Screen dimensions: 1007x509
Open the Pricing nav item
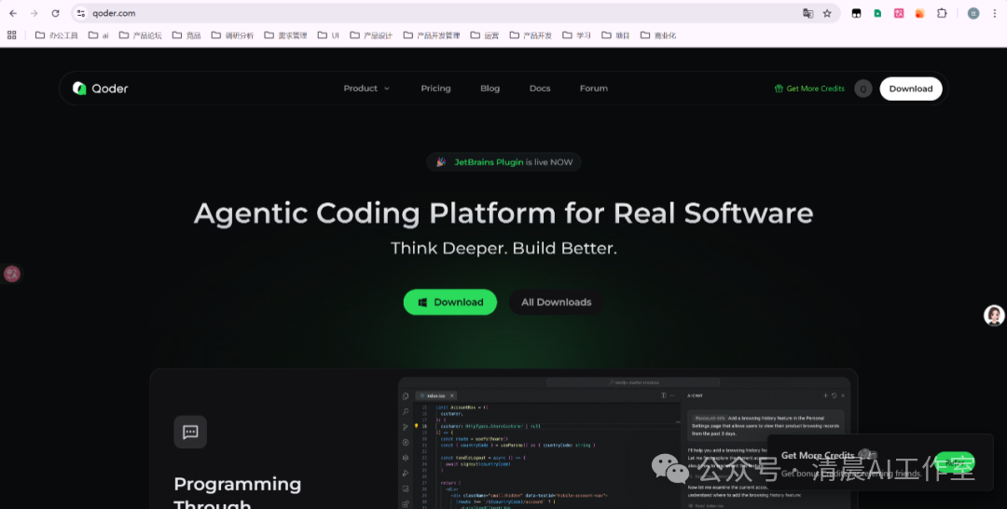click(435, 89)
